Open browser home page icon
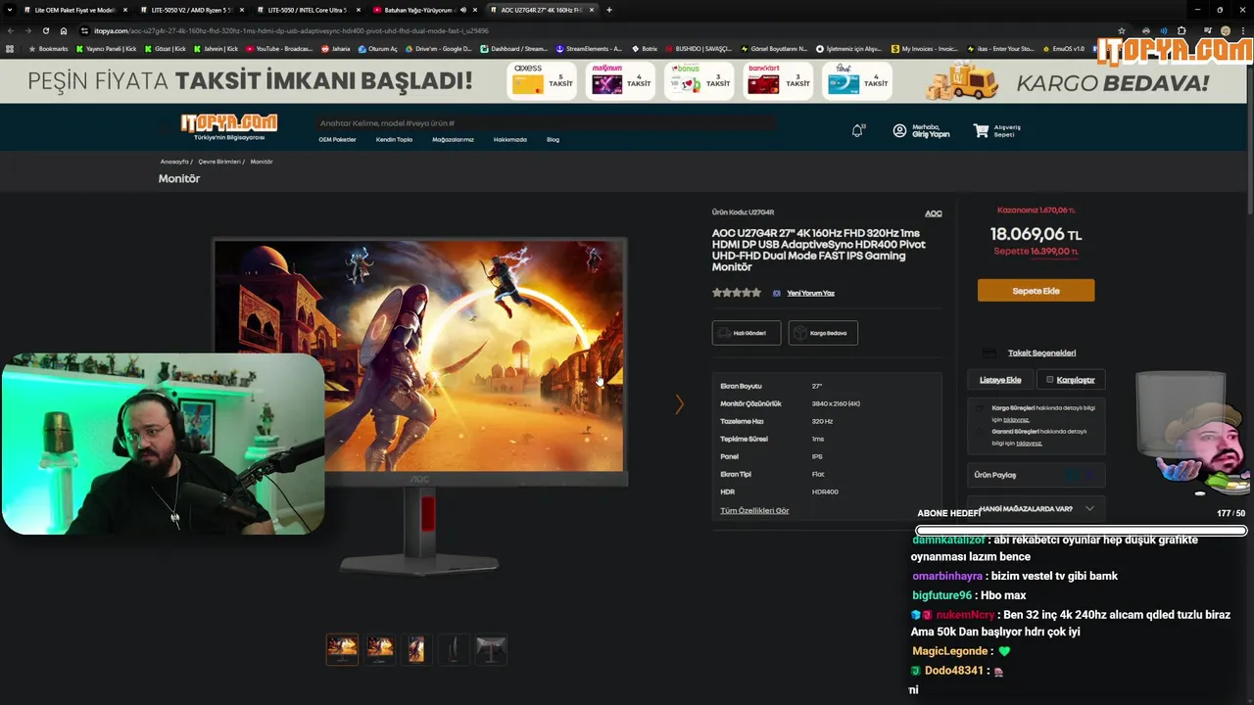 click(64, 30)
